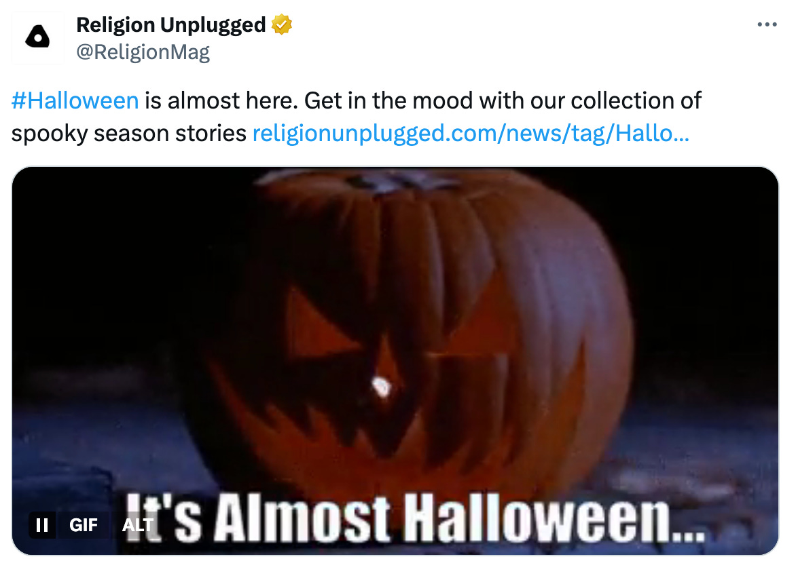Click the "It's Almost Halloween..." caption in GIF
796x578 pixels.
pos(415,518)
